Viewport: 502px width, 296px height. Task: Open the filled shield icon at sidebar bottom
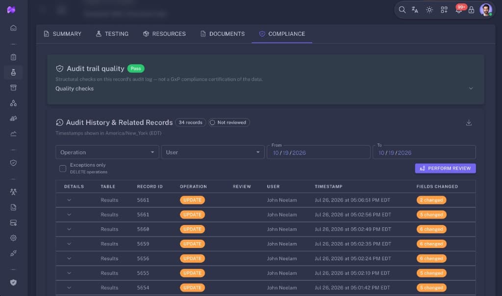coord(13,283)
